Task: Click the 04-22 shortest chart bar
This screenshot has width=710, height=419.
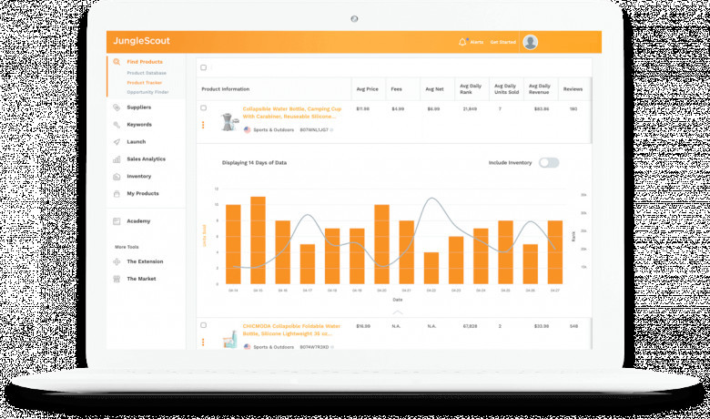Action: [x=431, y=268]
